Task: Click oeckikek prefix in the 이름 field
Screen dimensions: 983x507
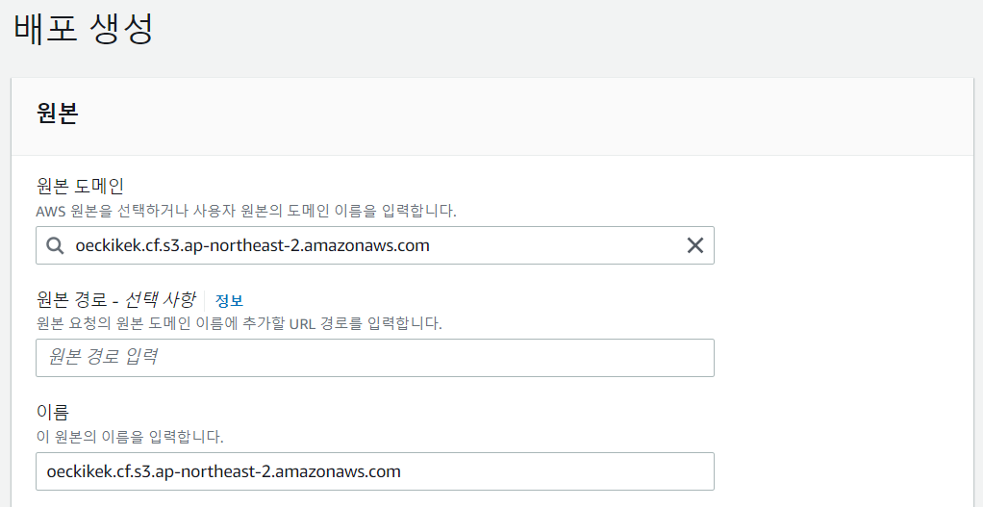Action: [80, 471]
